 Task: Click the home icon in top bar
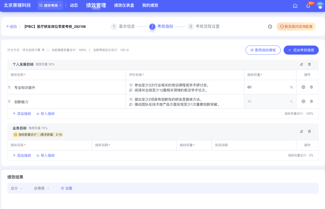(295, 6)
